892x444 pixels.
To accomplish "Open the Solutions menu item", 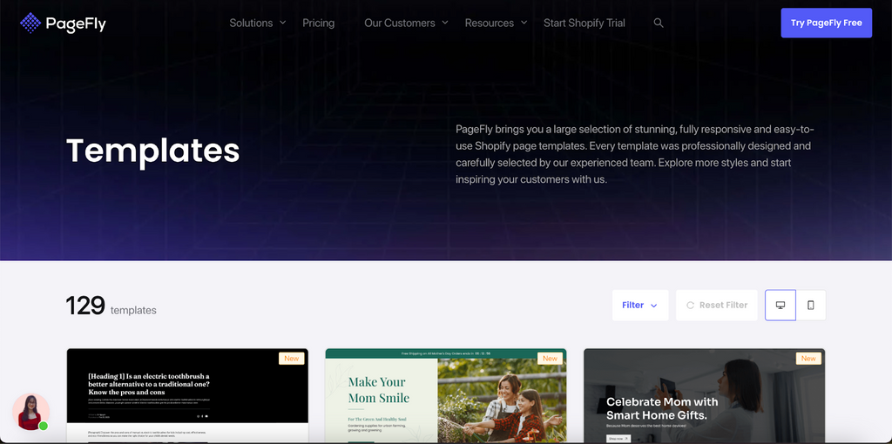I will click(251, 24).
